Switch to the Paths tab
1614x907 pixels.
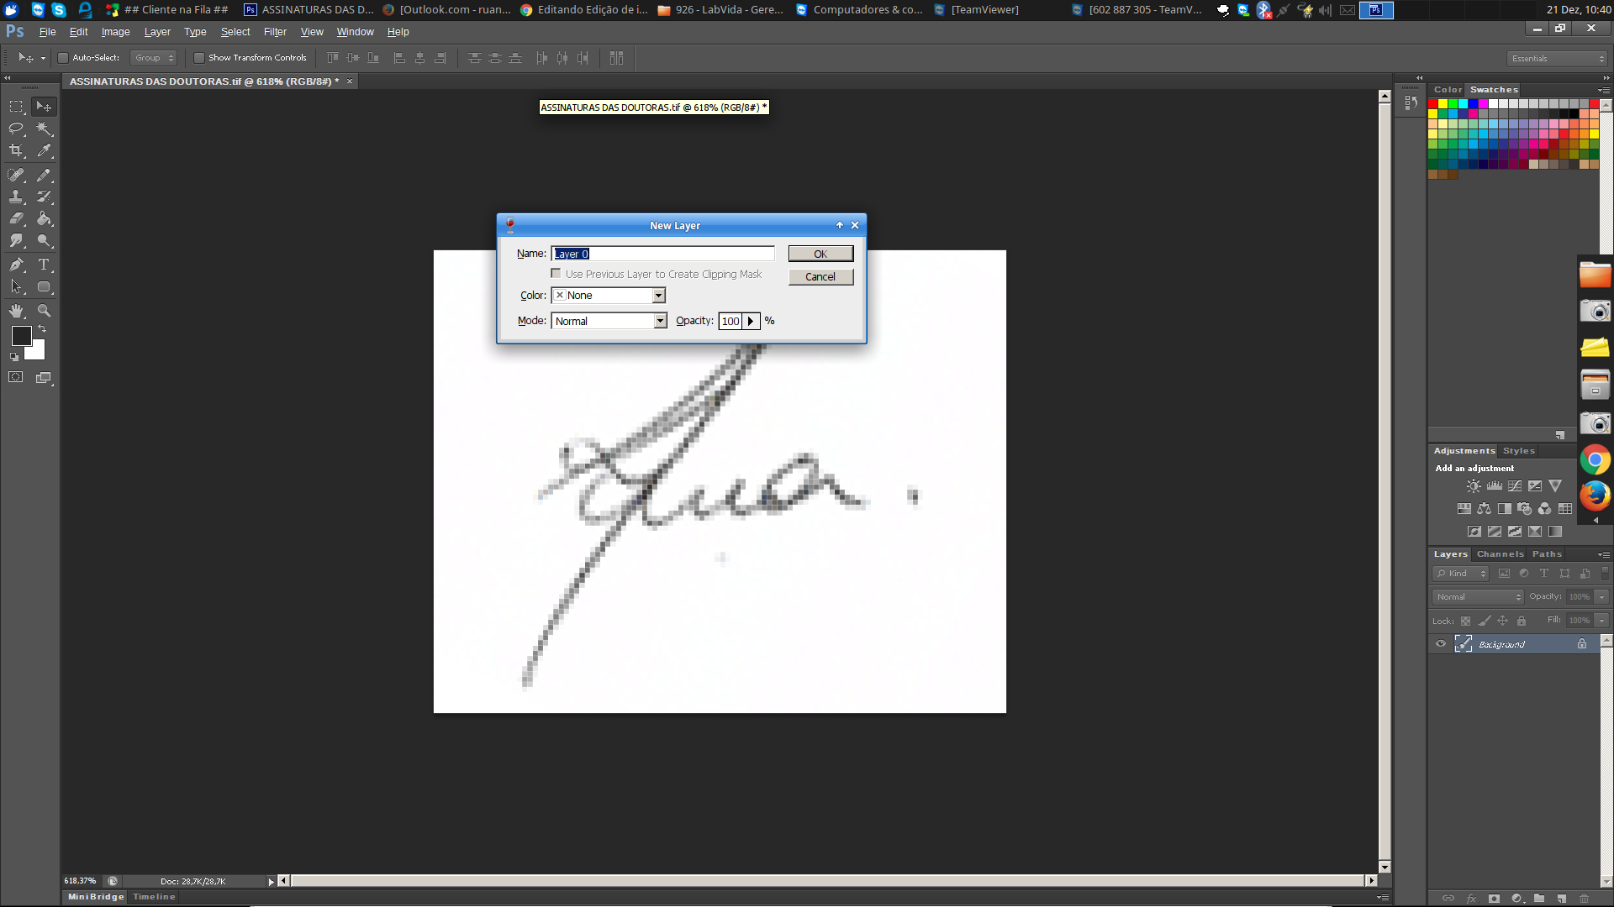[x=1547, y=554]
